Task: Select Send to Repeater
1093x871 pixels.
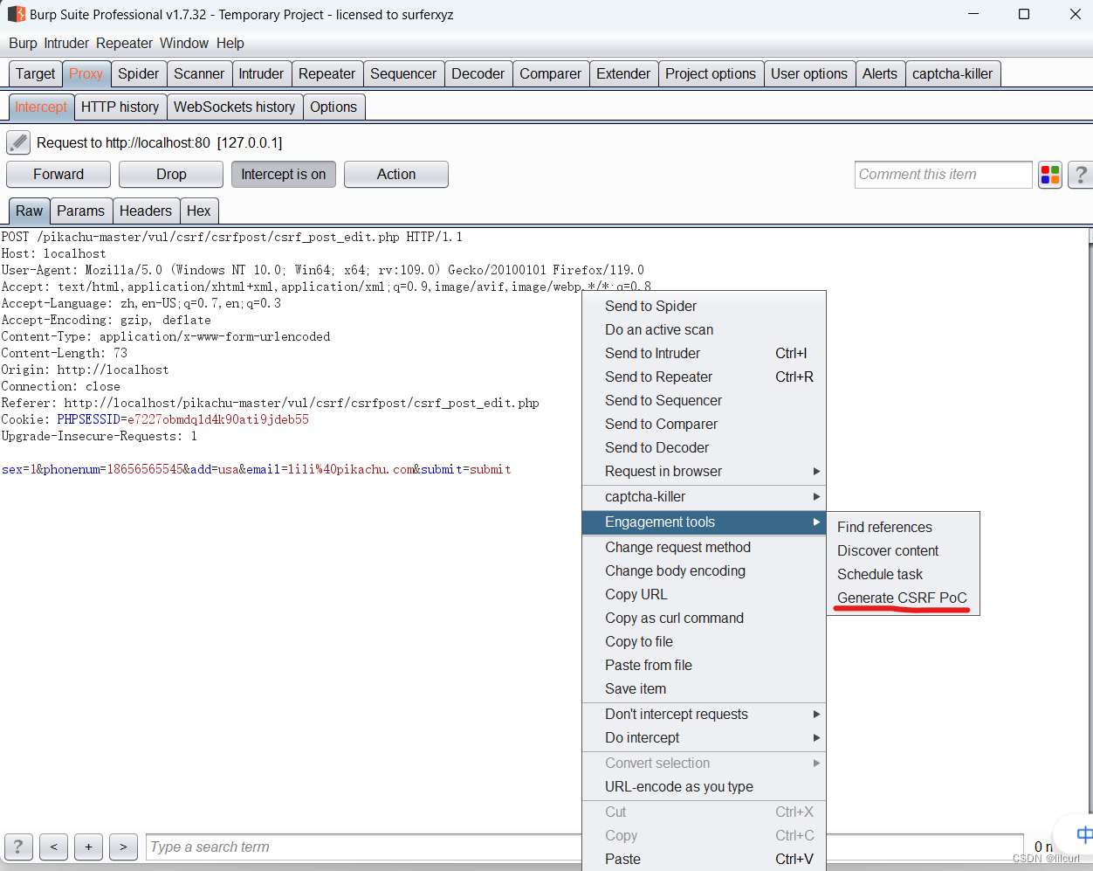Action: coord(704,377)
